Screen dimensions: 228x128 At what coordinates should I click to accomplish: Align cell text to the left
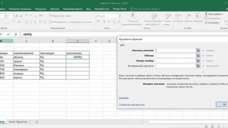tap(27, 22)
